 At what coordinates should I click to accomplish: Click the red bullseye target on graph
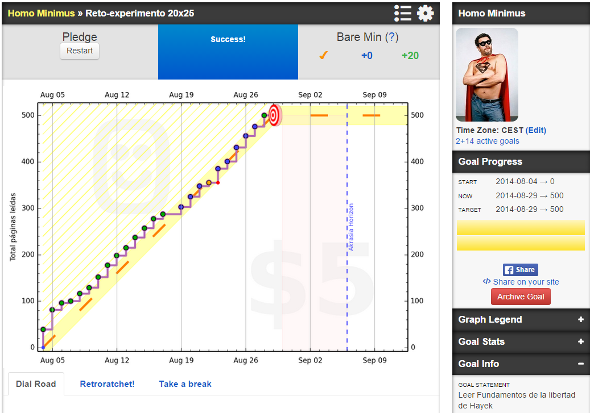tap(274, 115)
